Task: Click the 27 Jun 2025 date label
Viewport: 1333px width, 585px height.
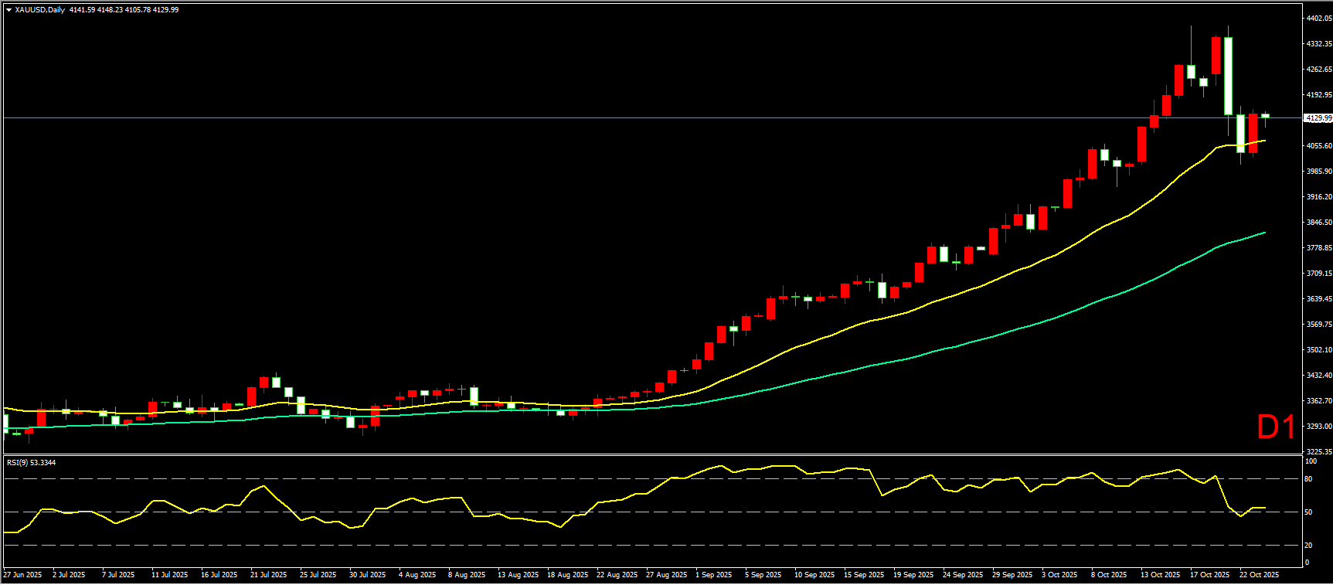Action: point(23,575)
